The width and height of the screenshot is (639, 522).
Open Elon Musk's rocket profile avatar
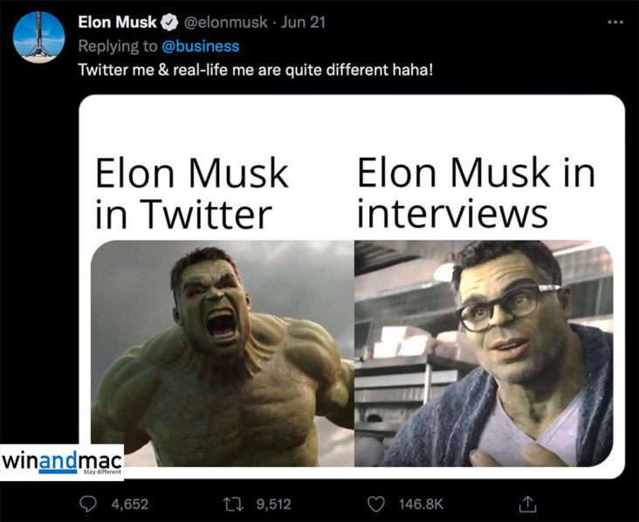(x=40, y=38)
